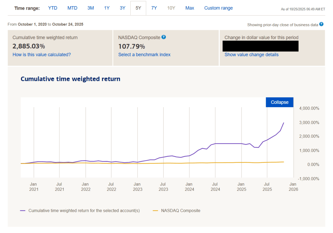Select the 10Y time range
The width and height of the screenshot is (333, 233).
(171, 8)
